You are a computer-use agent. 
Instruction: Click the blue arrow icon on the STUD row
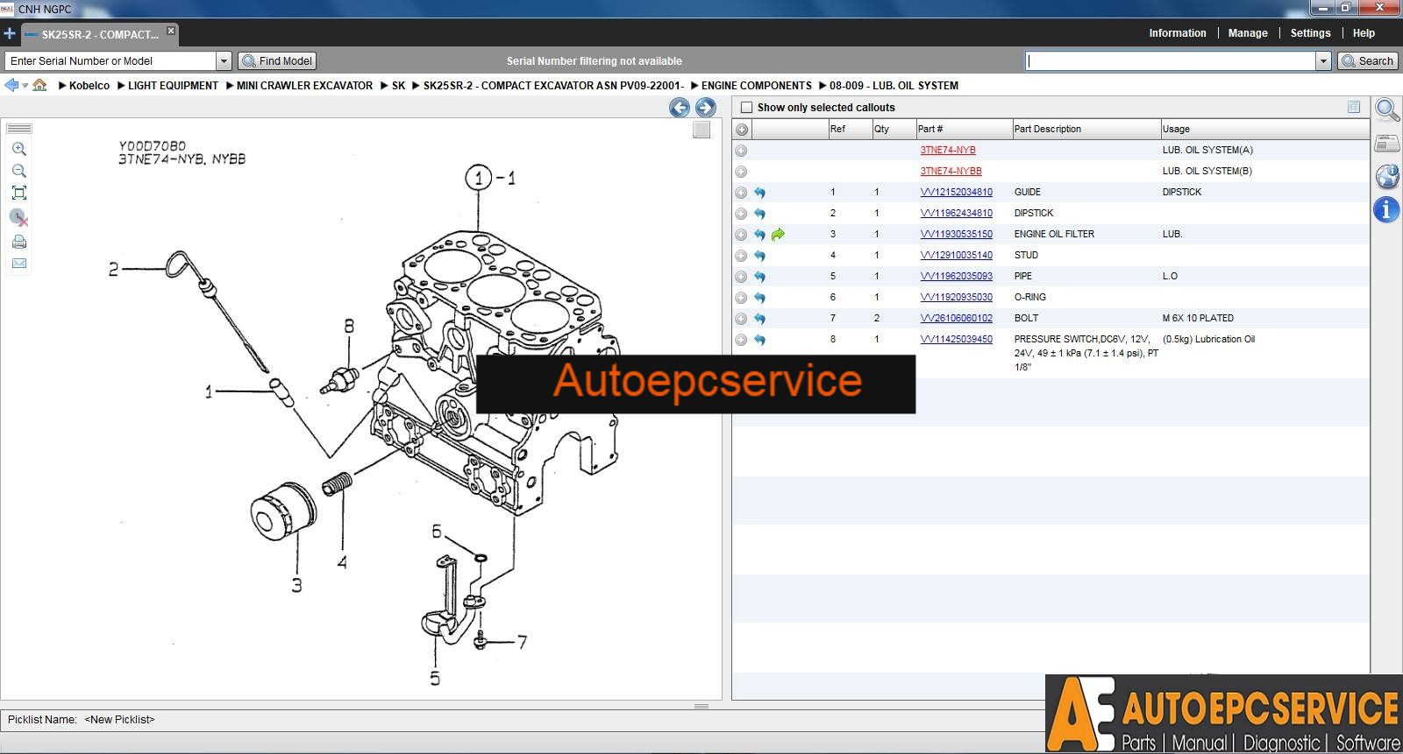(759, 256)
